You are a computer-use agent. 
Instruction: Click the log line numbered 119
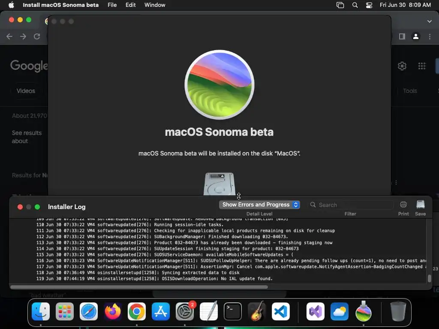[x=154, y=278]
